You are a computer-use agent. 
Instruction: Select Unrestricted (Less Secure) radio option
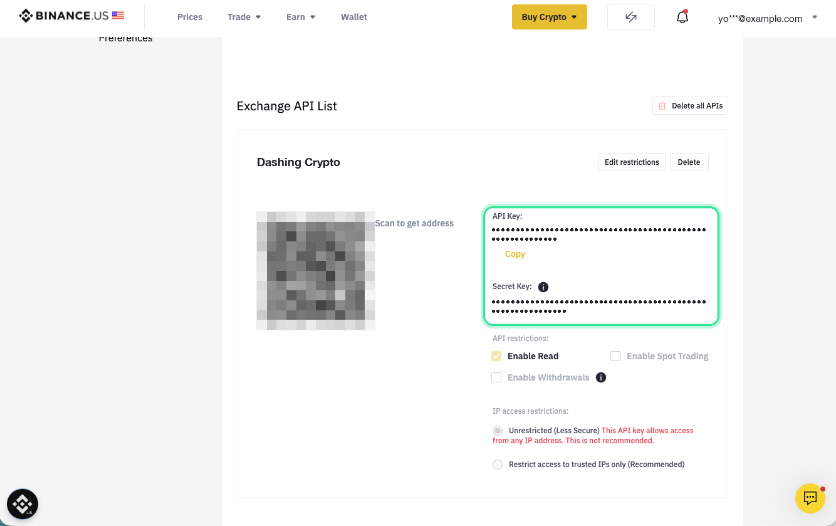[498, 431]
